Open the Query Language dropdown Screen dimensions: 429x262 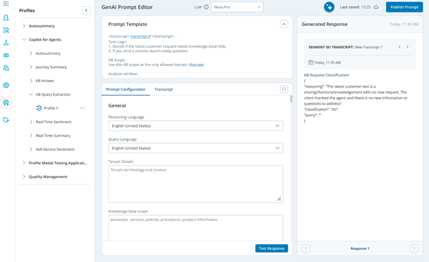pos(195,148)
